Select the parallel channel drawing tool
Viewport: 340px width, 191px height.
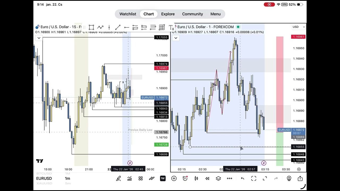click(135, 27)
